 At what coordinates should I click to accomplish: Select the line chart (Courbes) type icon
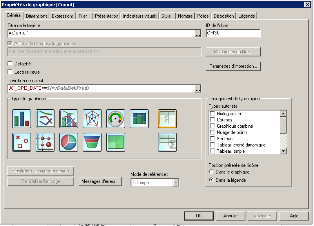tap(45, 119)
